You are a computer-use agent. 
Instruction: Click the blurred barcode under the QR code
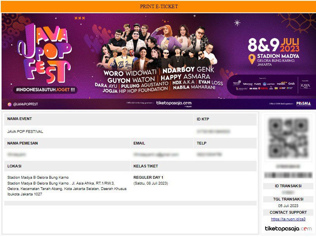pyautogui.click(x=288, y=175)
